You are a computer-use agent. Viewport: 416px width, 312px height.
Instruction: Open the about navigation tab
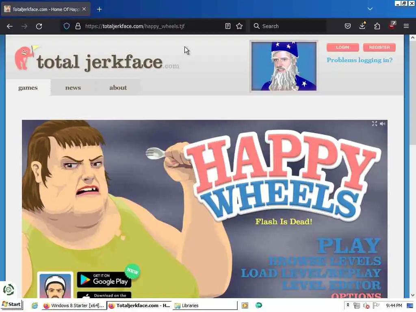(118, 88)
